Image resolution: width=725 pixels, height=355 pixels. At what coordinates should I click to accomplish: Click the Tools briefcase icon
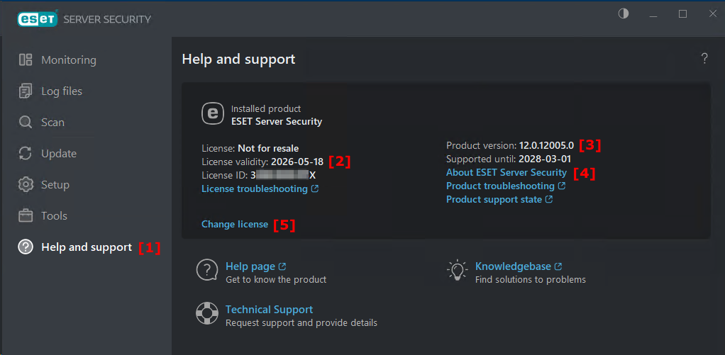click(x=26, y=216)
